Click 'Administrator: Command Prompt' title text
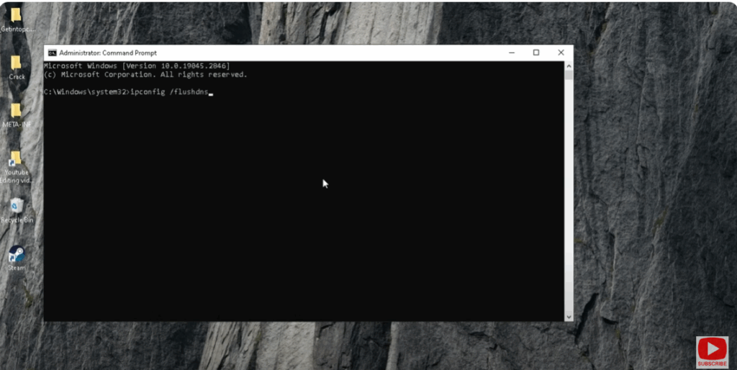Image resolution: width=737 pixels, height=370 pixels. (x=108, y=53)
